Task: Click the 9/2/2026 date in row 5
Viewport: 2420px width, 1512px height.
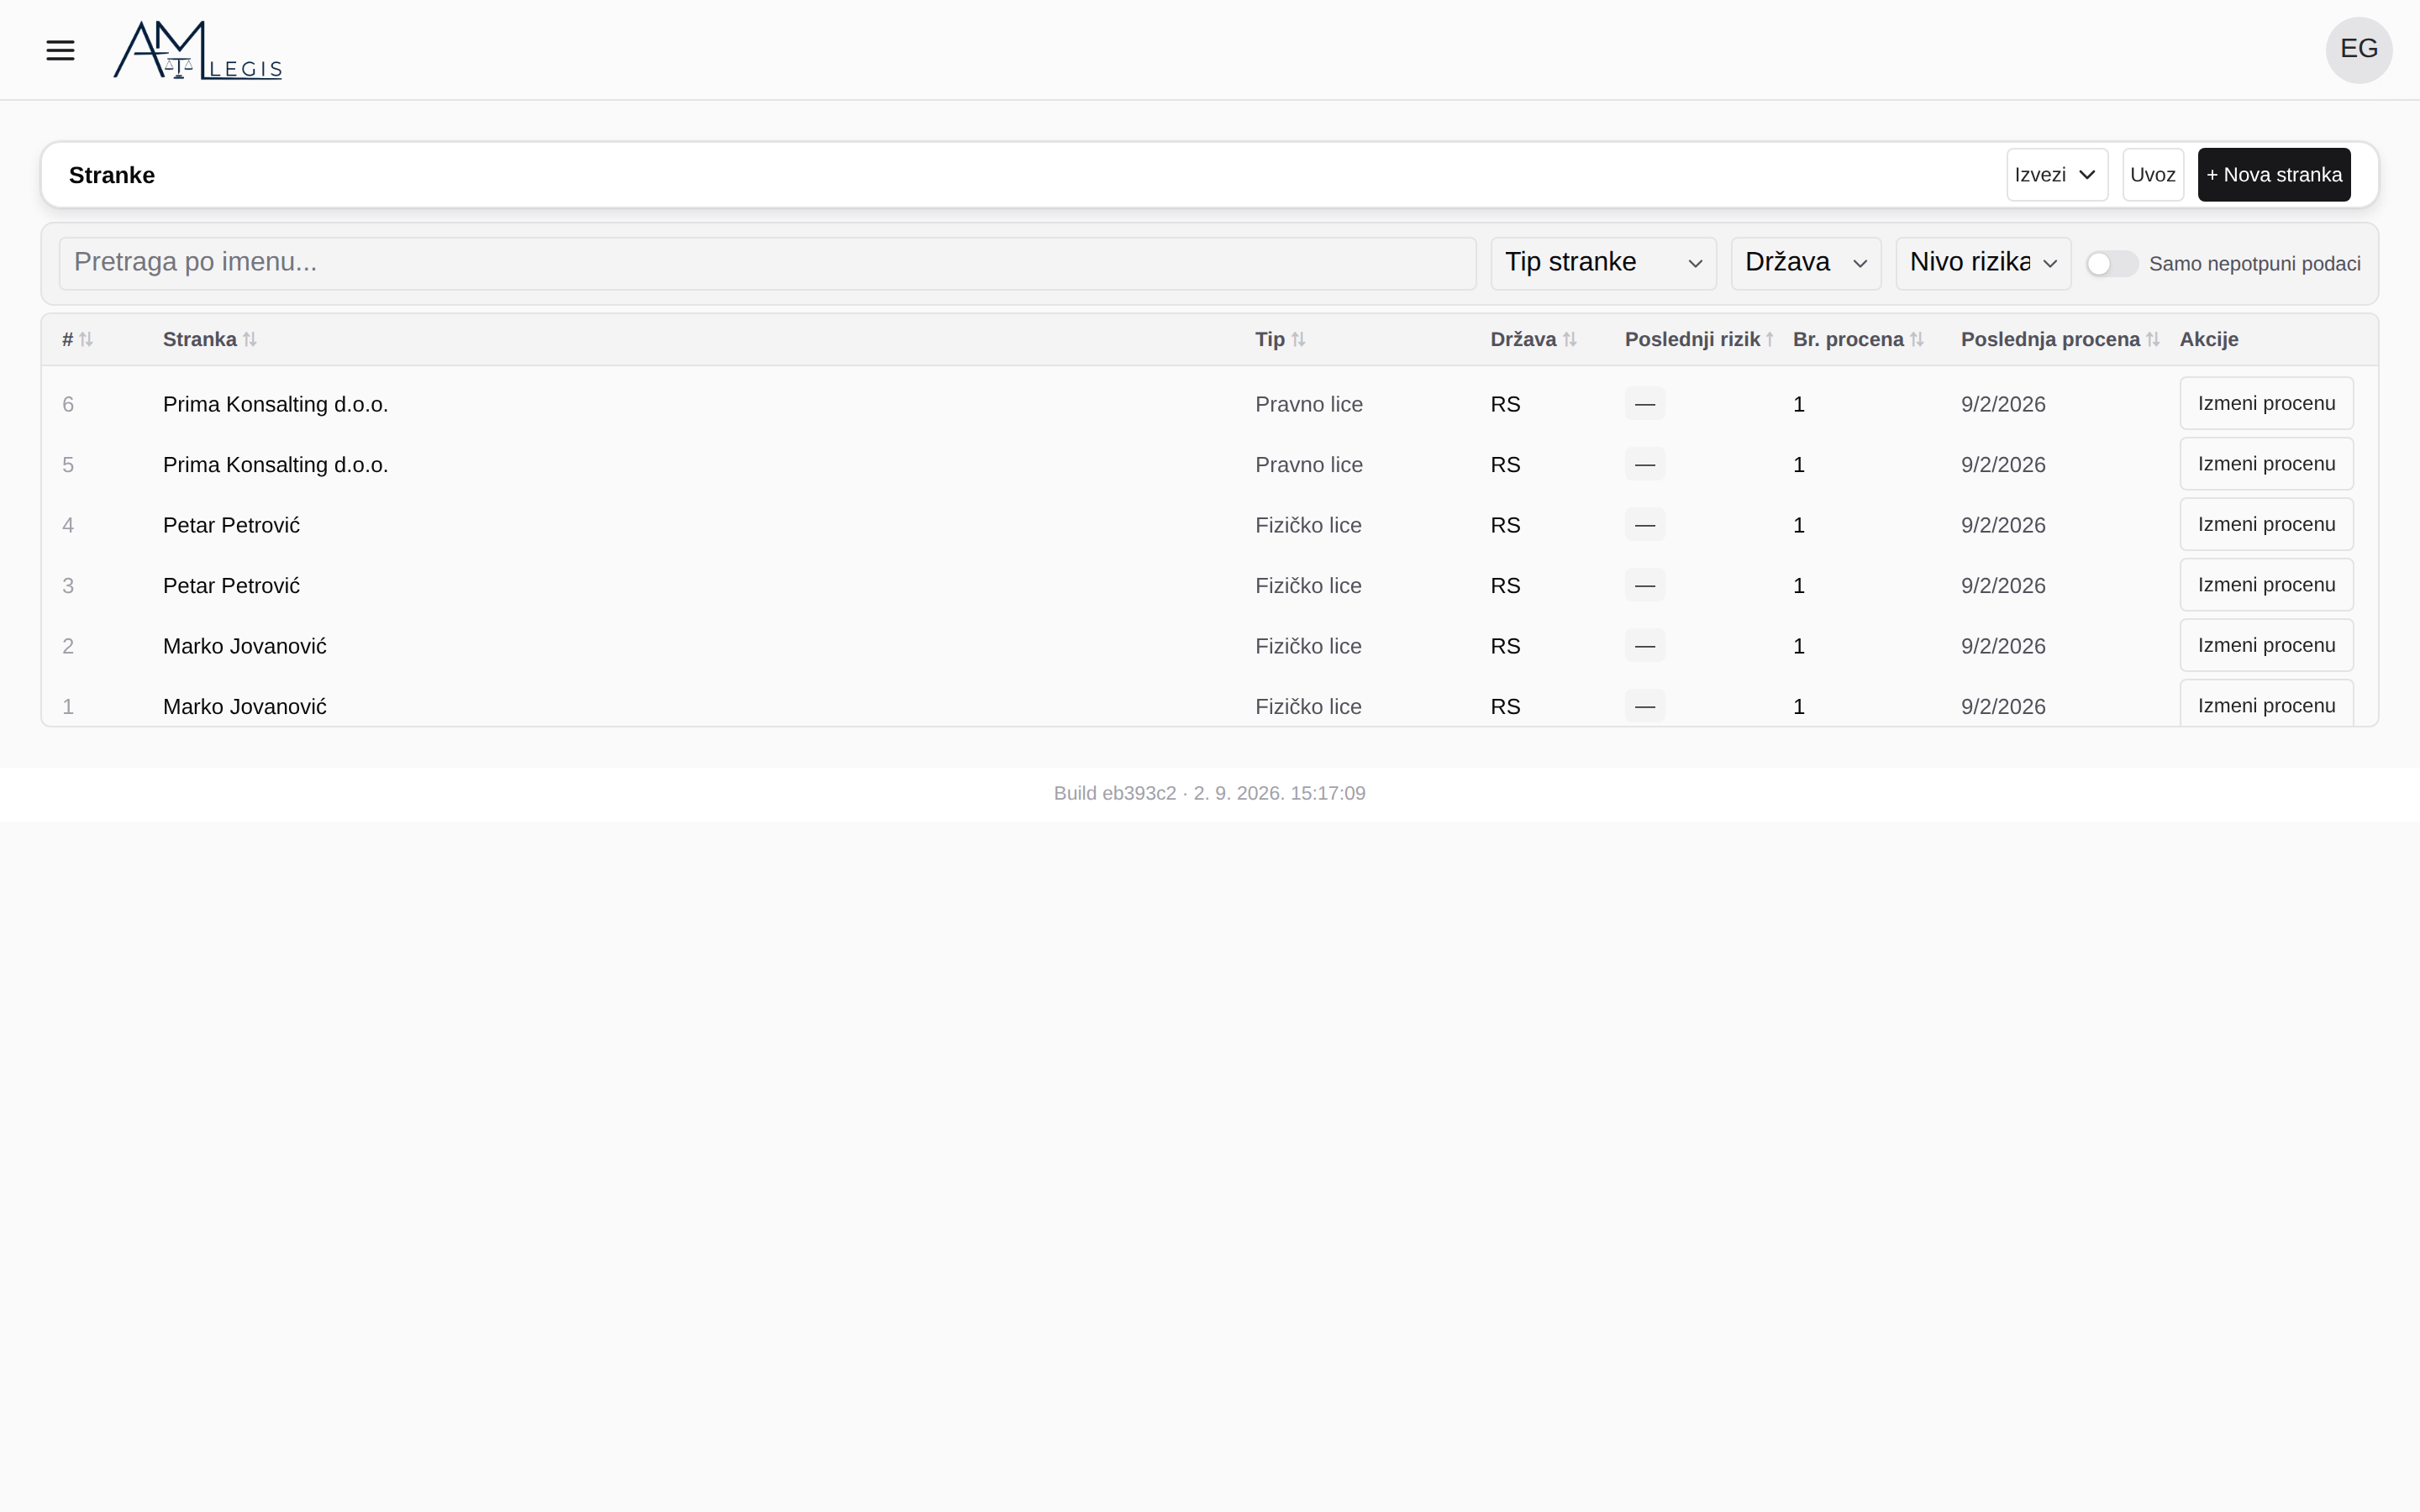Action: tap(2002, 465)
